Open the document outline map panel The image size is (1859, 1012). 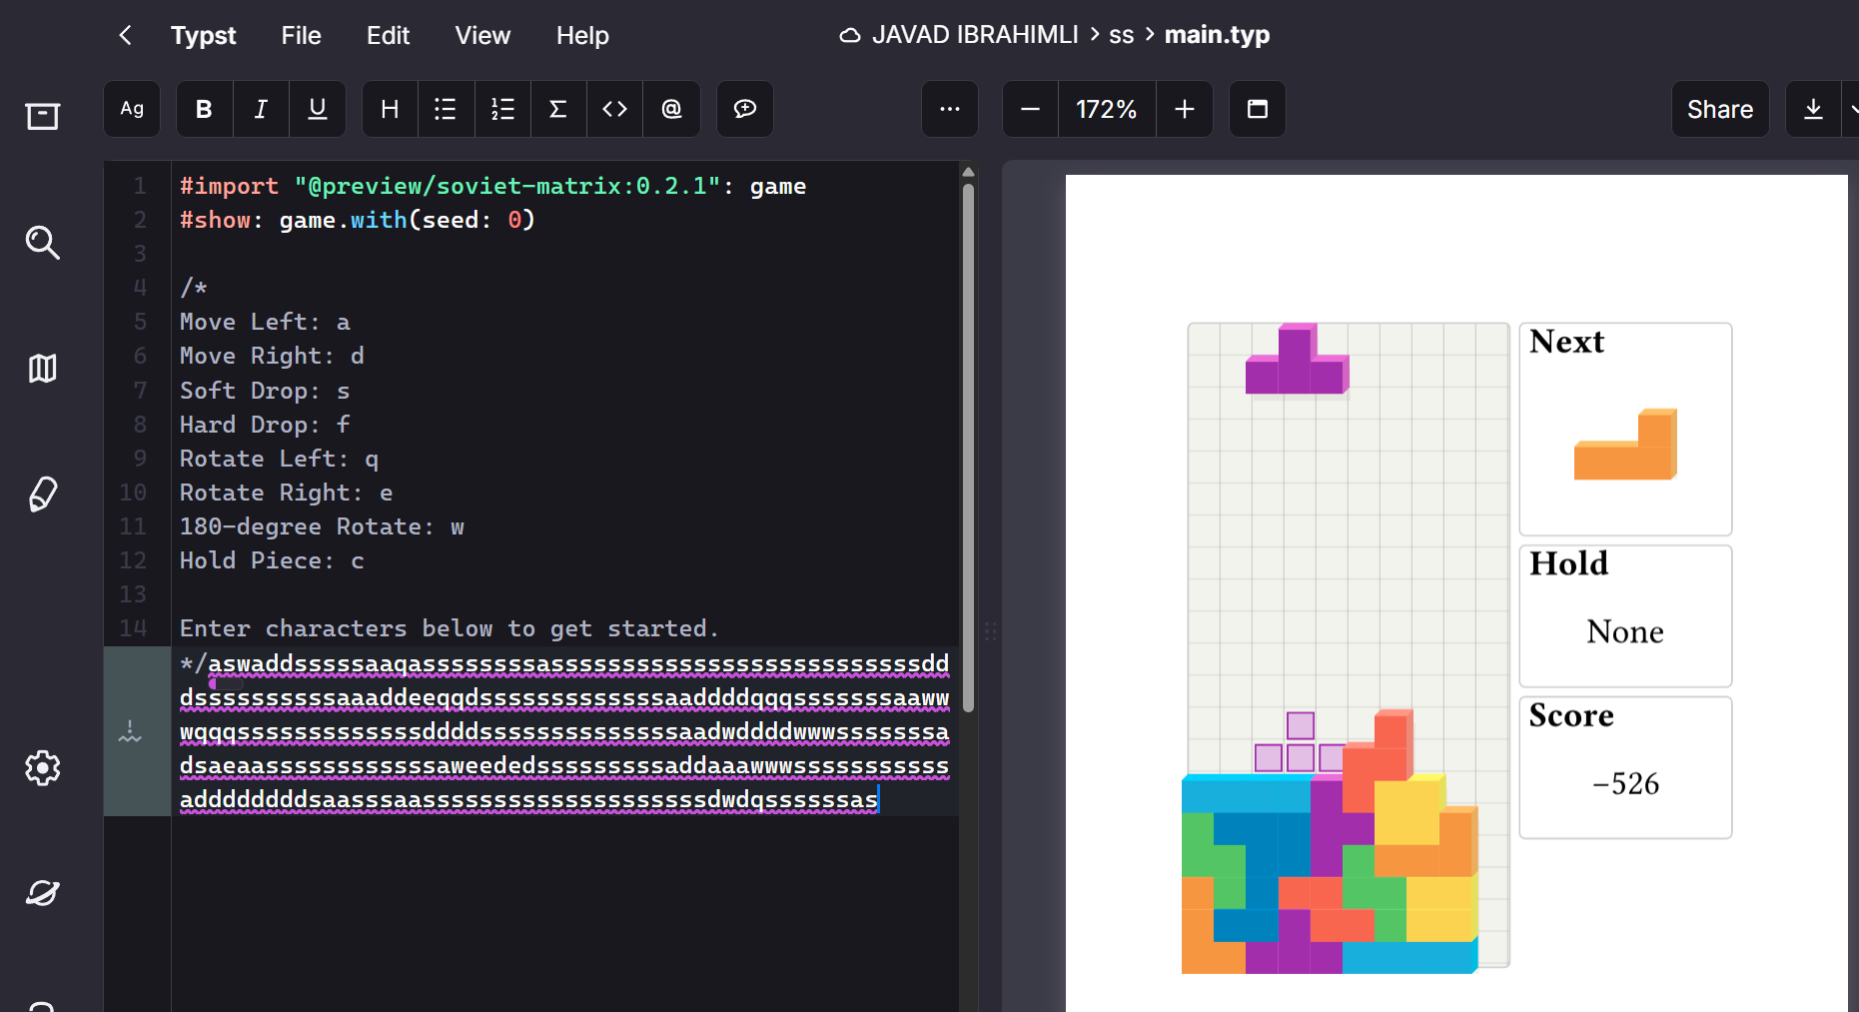pyautogui.click(x=42, y=369)
